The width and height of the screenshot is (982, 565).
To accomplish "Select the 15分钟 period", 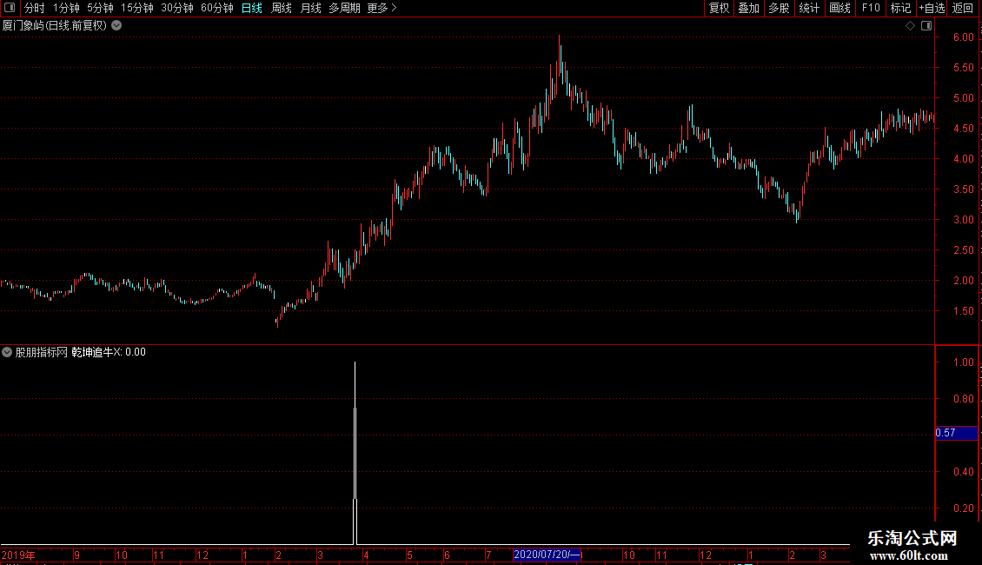I will point(136,8).
